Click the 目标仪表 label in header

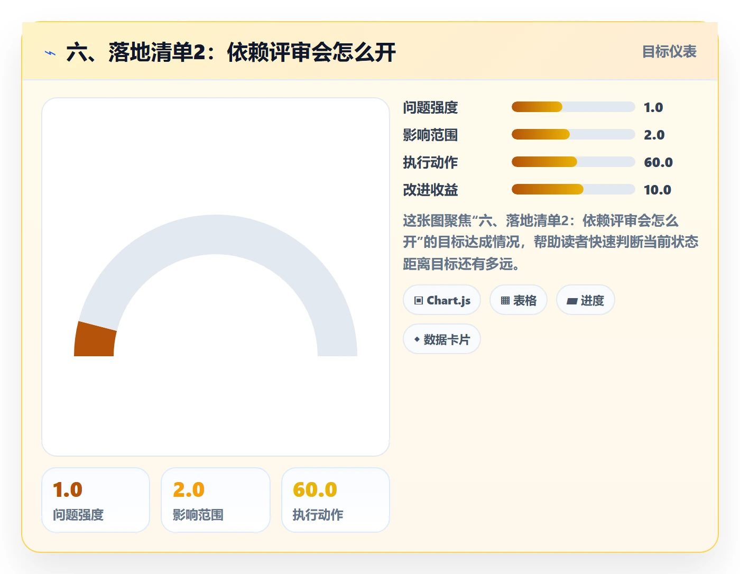point(669,52)
